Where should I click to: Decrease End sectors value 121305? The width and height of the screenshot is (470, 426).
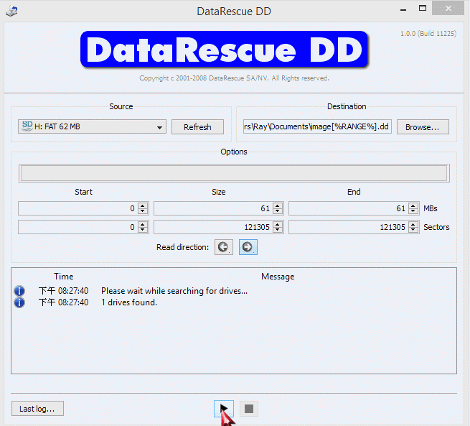pyautogui.click(x=413, y=230)
